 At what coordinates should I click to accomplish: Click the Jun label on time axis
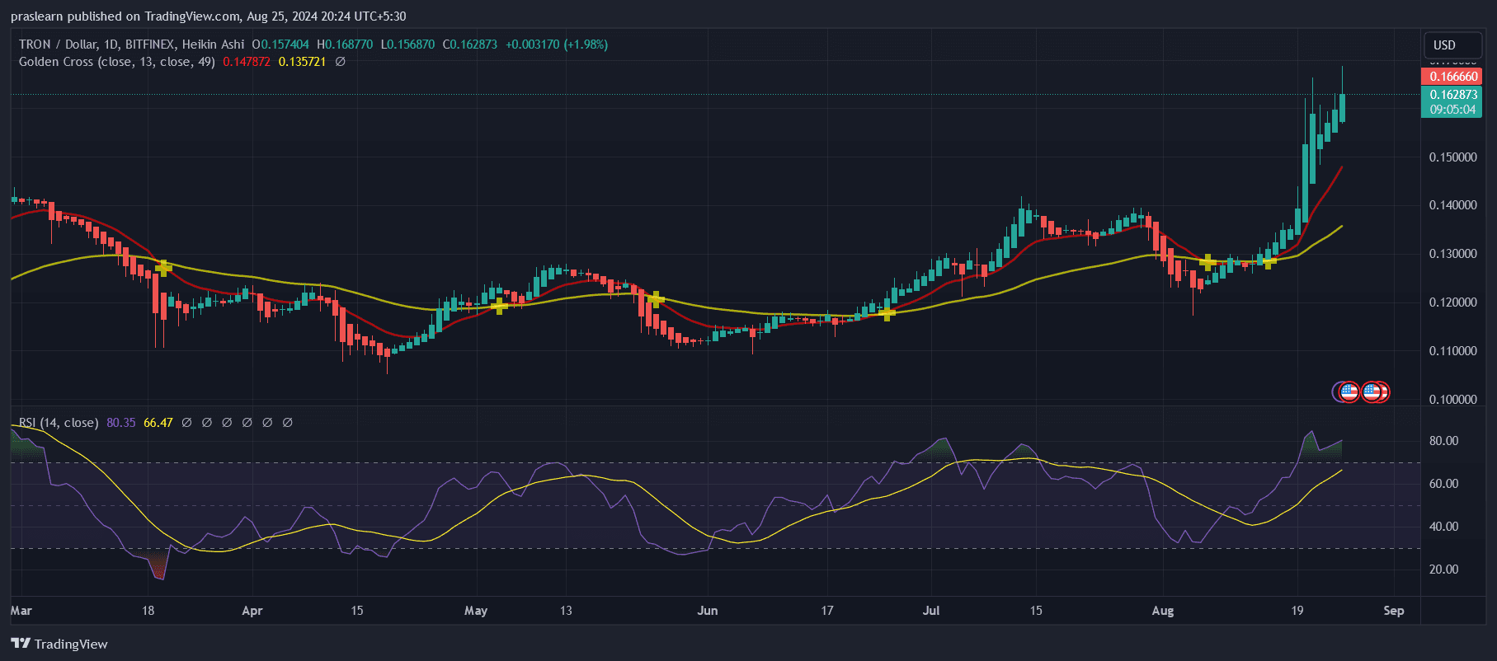tap(708, 611)
